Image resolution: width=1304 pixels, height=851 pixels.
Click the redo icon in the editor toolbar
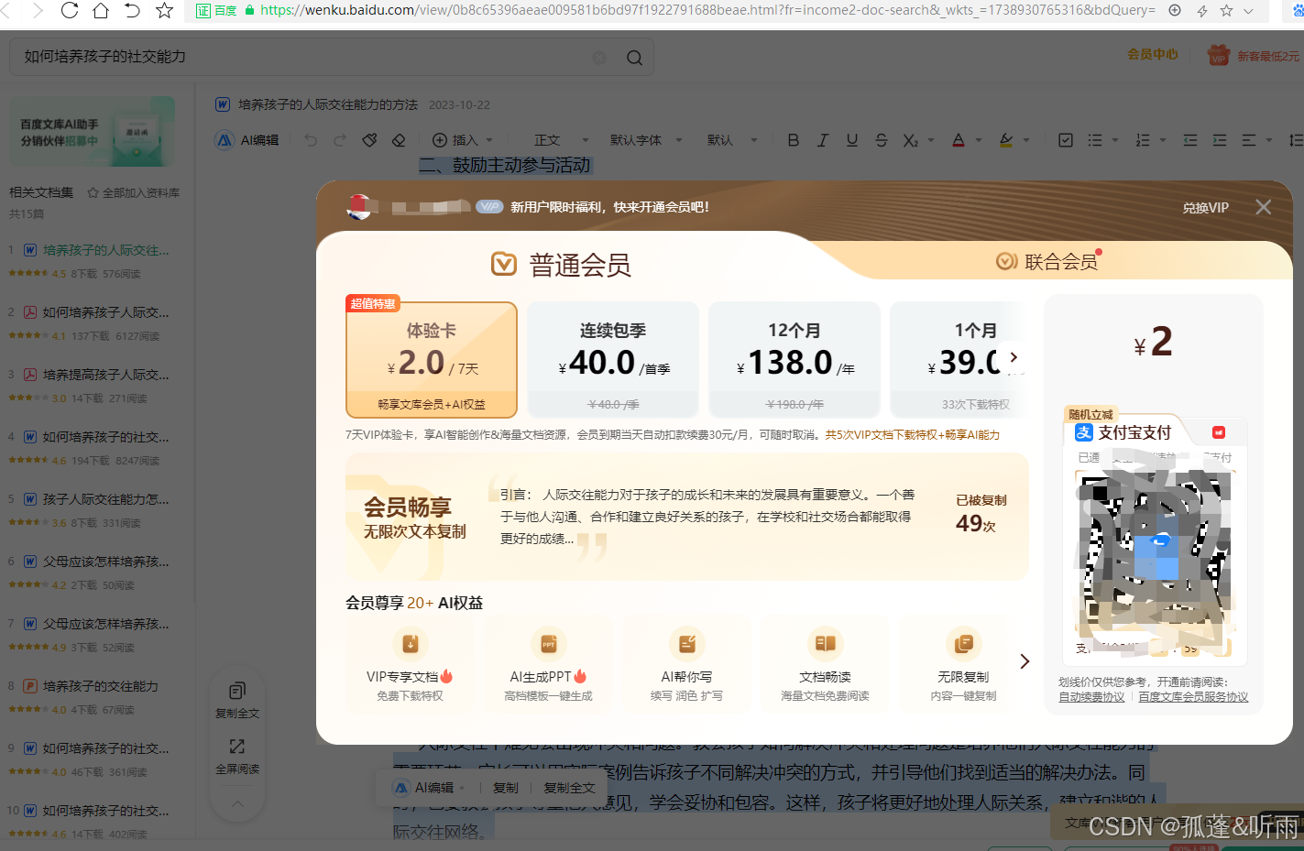[340, 140]
